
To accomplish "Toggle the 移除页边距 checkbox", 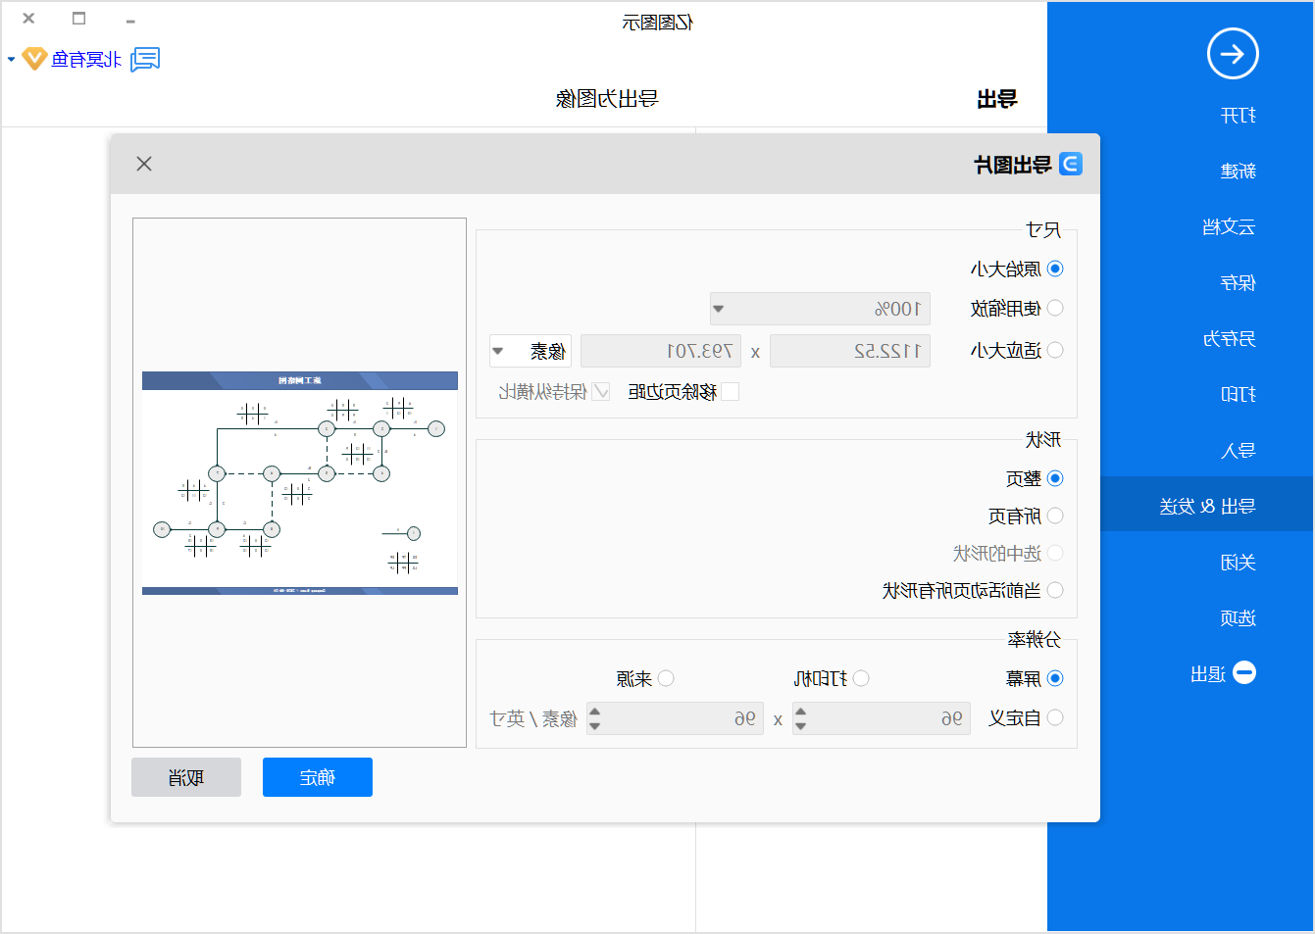I will [730, 391].
